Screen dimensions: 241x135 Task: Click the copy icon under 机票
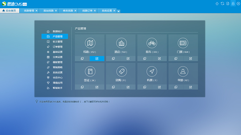145,87
